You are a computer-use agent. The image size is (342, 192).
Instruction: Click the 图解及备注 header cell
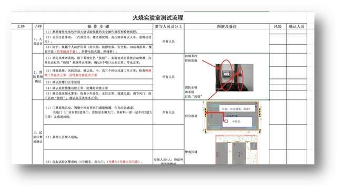pyautogui.click(x=227, y=26)
